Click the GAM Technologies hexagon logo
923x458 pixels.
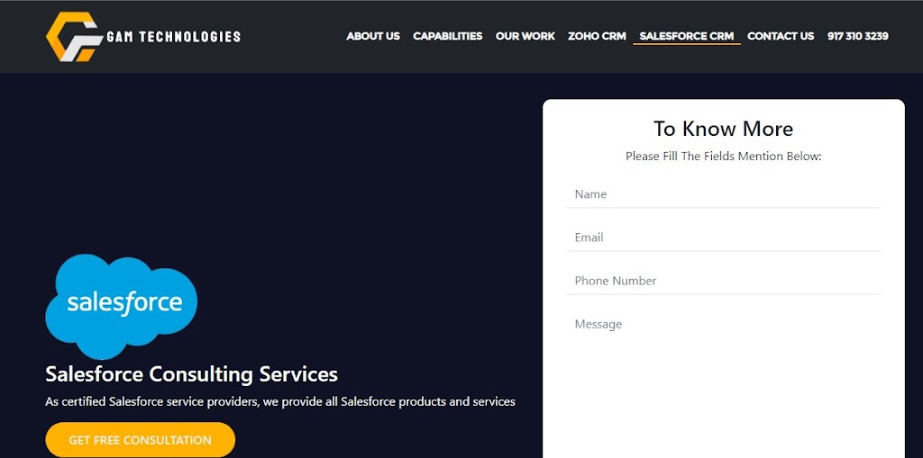coord(74,37)
